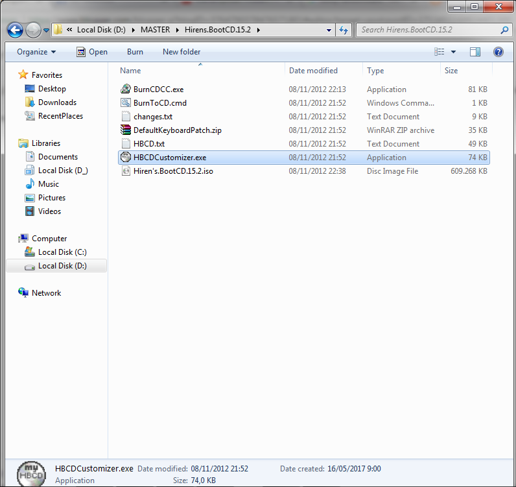
Task: Click the Forward navigation arrow
Action: coord(33,30)
